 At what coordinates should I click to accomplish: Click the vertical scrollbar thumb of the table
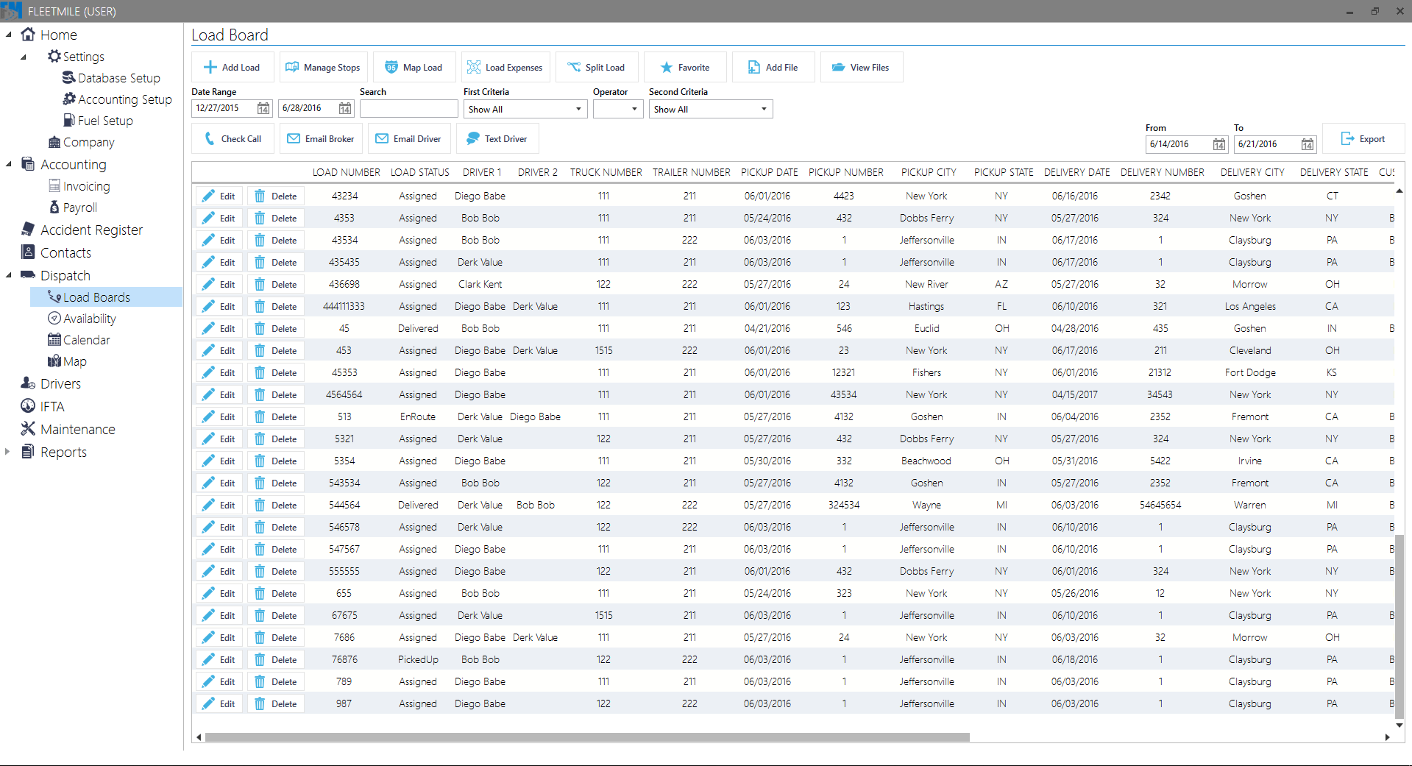click(x=1399, y=626)
